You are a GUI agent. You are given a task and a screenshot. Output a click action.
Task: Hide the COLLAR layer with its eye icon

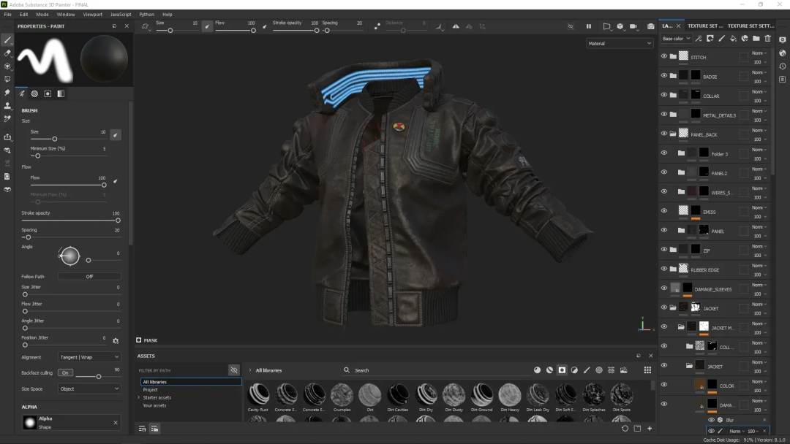tap(664, 95)
